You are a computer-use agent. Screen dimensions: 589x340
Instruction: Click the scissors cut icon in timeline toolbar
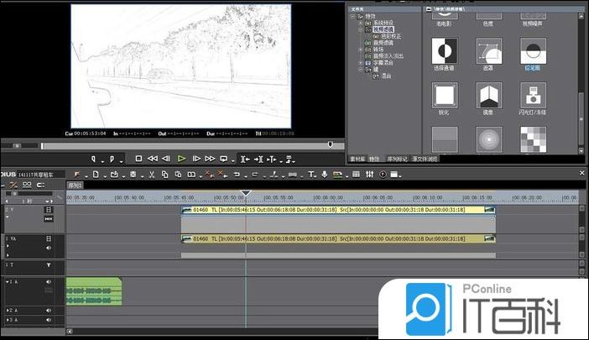151,175
